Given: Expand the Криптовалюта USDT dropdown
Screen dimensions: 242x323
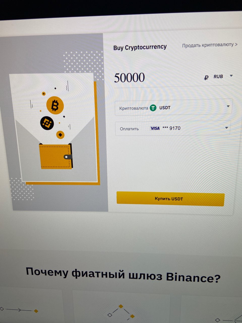Looking at the screenshot, I should [x=173, y=108].
